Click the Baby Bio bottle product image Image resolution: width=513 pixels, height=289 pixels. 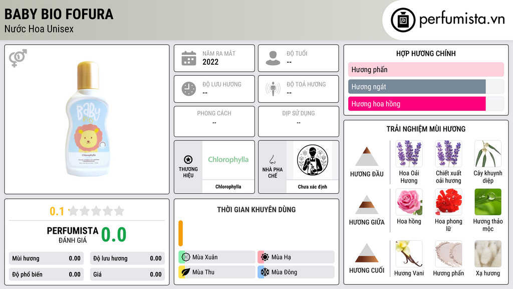point(88,119)
